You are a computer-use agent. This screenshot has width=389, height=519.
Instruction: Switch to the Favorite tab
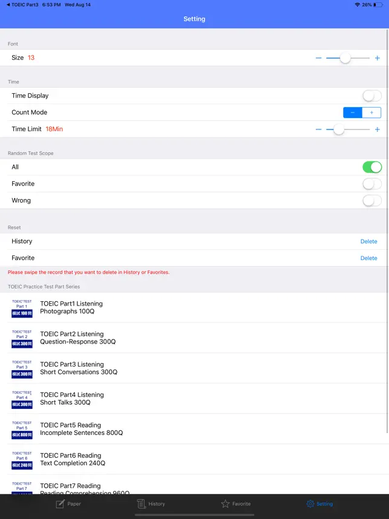(x=236, y=504)
